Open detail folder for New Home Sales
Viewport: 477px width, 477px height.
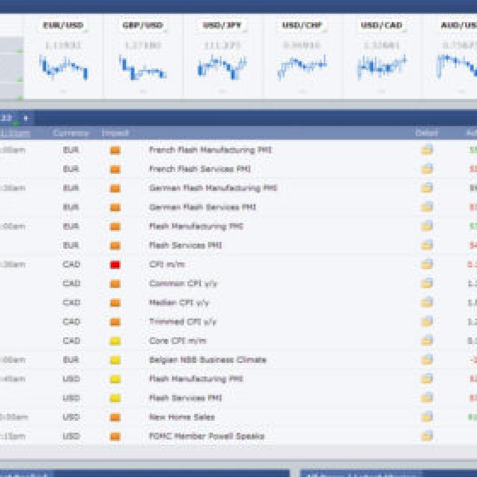click(426, 417)
